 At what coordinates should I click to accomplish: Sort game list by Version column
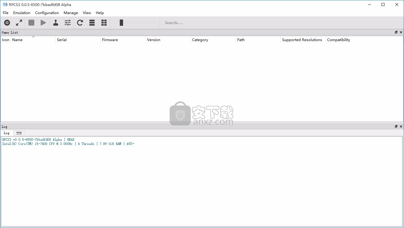pyautogui.click(x=168, y=40)
